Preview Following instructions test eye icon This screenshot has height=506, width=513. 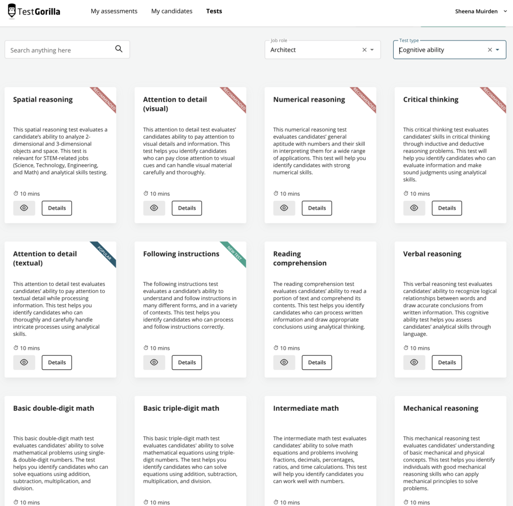coord(154,362)
